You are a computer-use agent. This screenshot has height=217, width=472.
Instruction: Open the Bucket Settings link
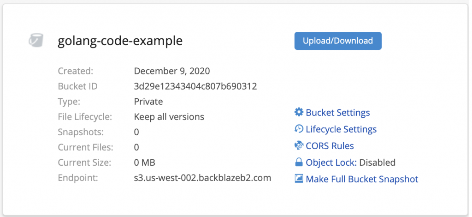click(x=338, y=112)
